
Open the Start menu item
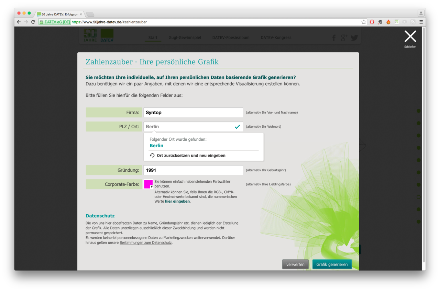(153, 37)
